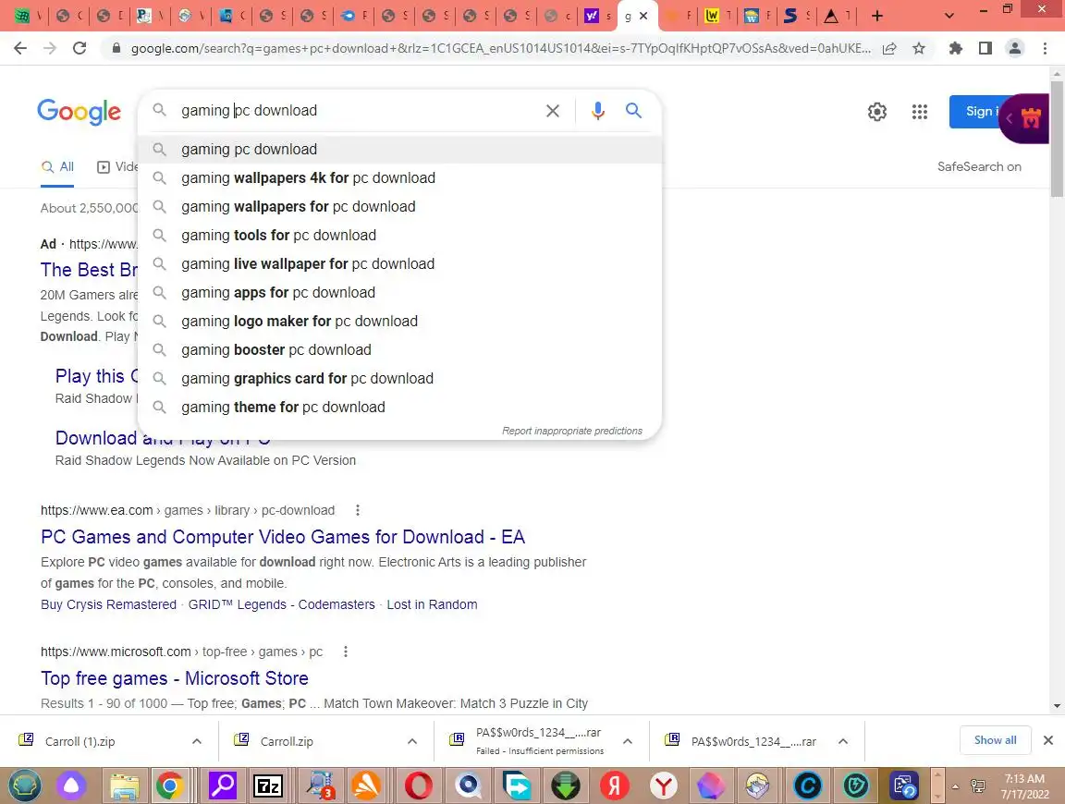Choose suggestion gaming apps for pc download

tap(399, 293)
